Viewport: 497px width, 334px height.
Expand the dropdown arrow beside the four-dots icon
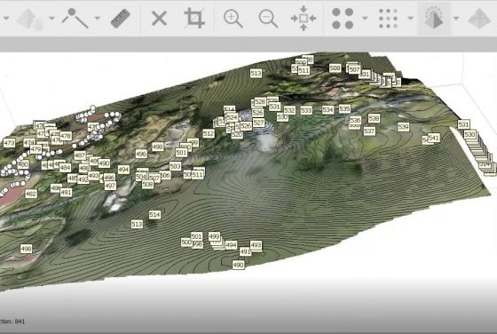365,19
